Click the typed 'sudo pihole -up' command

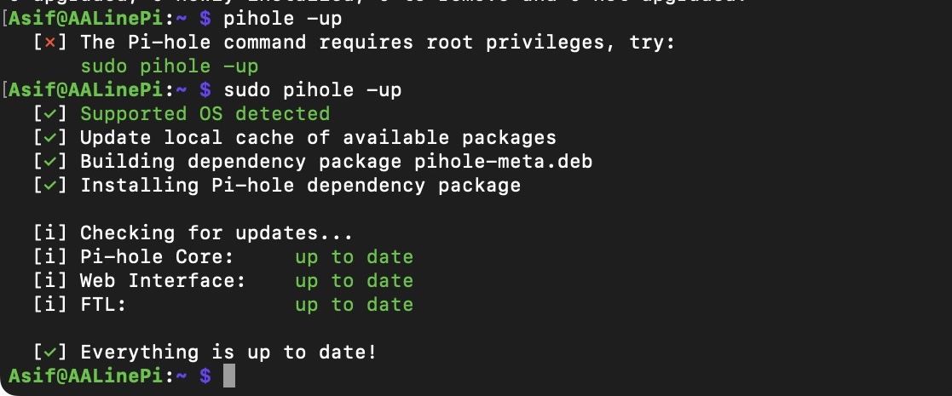(x=313, y=91)
